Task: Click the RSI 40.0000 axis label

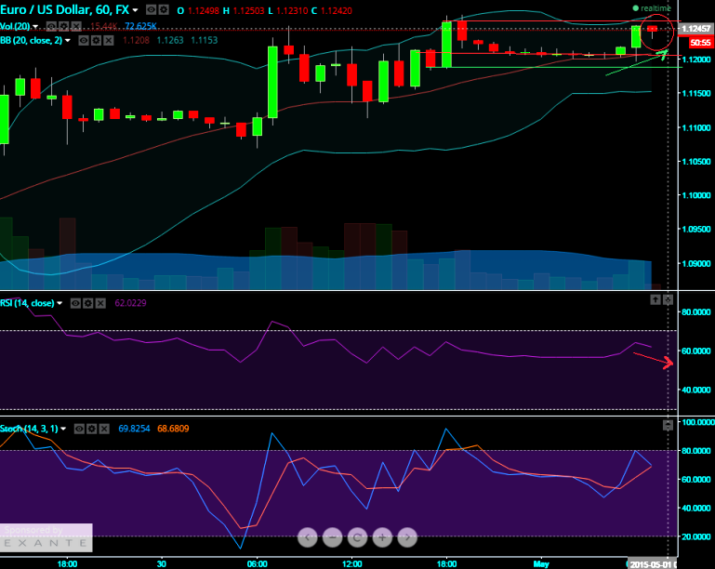Action: pyautogui.click(x=695, y=390)
